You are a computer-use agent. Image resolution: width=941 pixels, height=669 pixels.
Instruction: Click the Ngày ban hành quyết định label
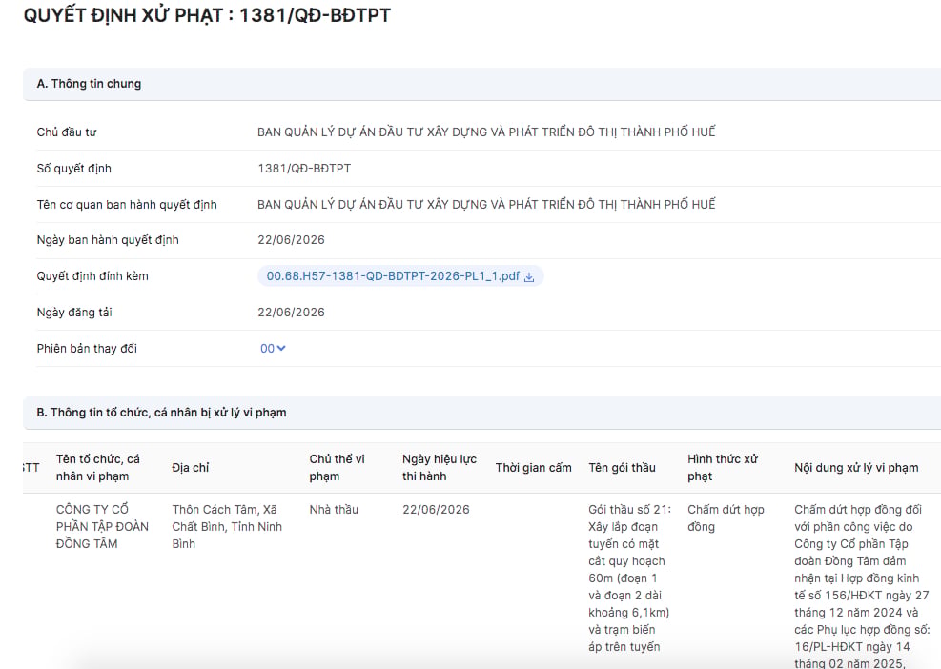coord(108,240)
